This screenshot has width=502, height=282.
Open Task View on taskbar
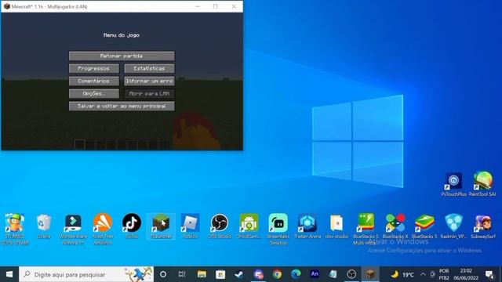coord(182,274)
